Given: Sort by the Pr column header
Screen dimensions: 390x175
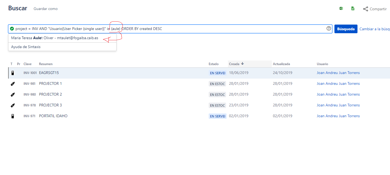Looking at the screenshot, I should pyautogui.click(x=19, y=64).
